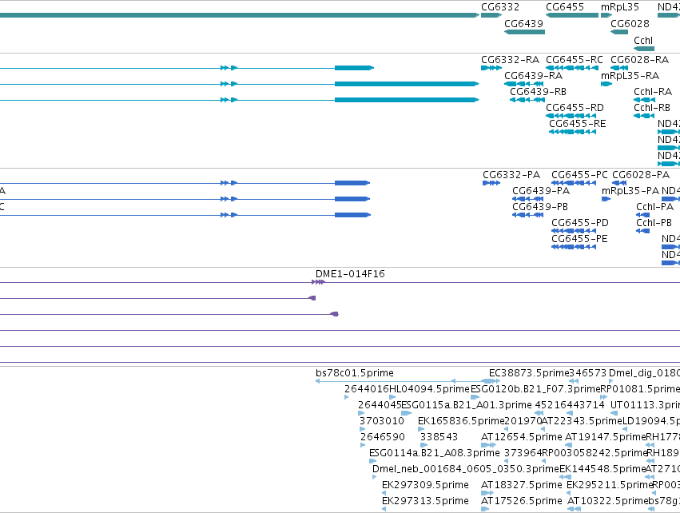This screenshot has width=680, height=513.
Task: Open transcript CG6439-RA
Action: (534, 75)
